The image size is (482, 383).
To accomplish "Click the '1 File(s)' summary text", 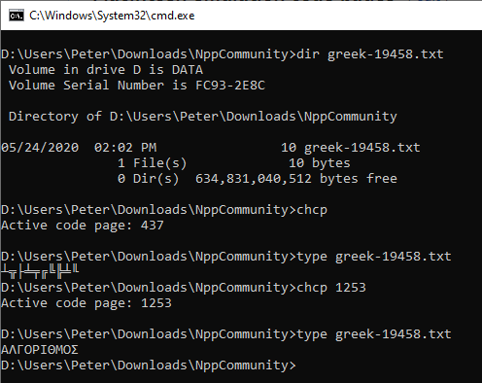I will 153,163.
